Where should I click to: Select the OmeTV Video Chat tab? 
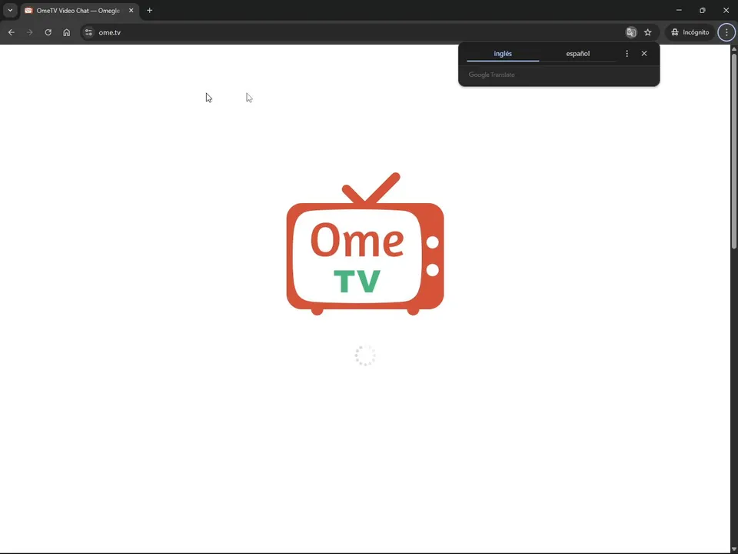click(79, 10)
